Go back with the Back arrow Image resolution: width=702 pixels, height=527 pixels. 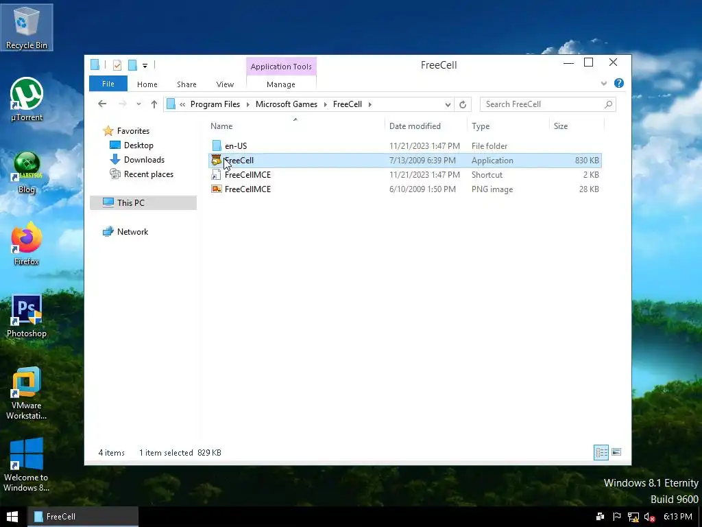coord(102,104)
